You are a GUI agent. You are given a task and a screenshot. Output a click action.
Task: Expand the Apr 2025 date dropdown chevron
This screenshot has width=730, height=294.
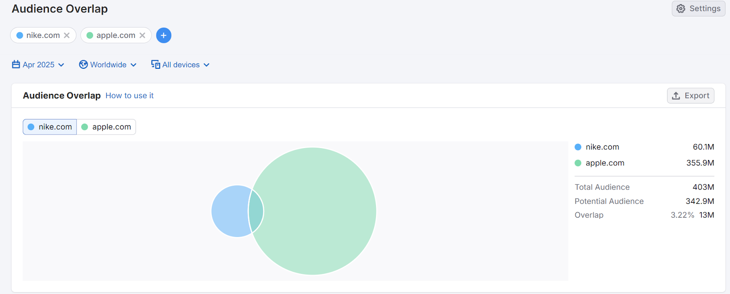pos(61,65)
